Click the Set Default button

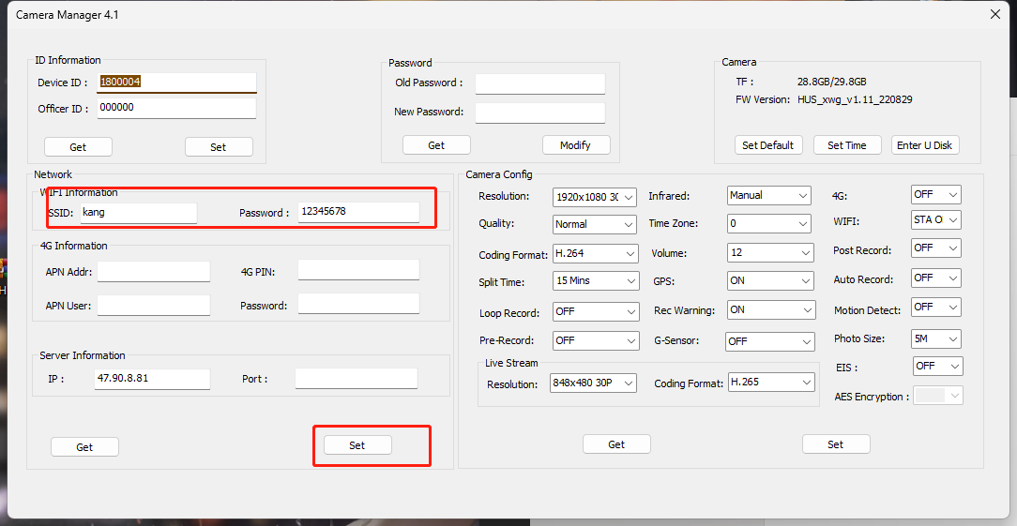coord(767,145)
